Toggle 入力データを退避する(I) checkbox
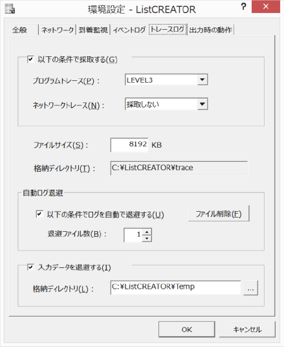This screenshot has width=284, height=347. (30, 267)
